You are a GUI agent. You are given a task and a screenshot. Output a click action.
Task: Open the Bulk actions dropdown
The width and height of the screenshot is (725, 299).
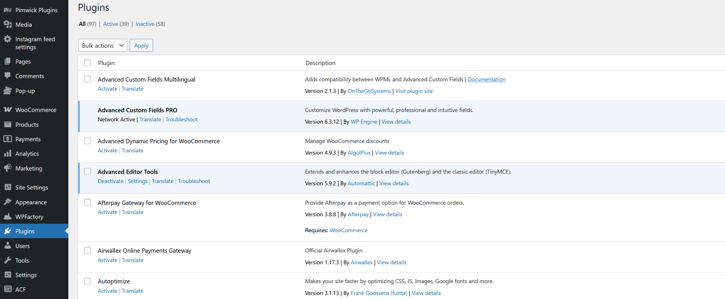[103, 45]
